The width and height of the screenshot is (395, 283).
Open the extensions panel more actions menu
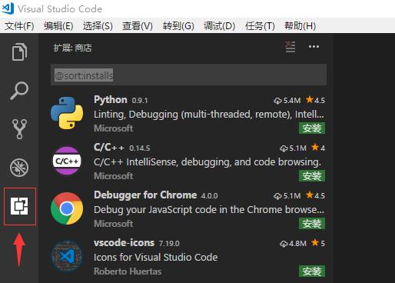pyautogui.click(x=314, y=47)
